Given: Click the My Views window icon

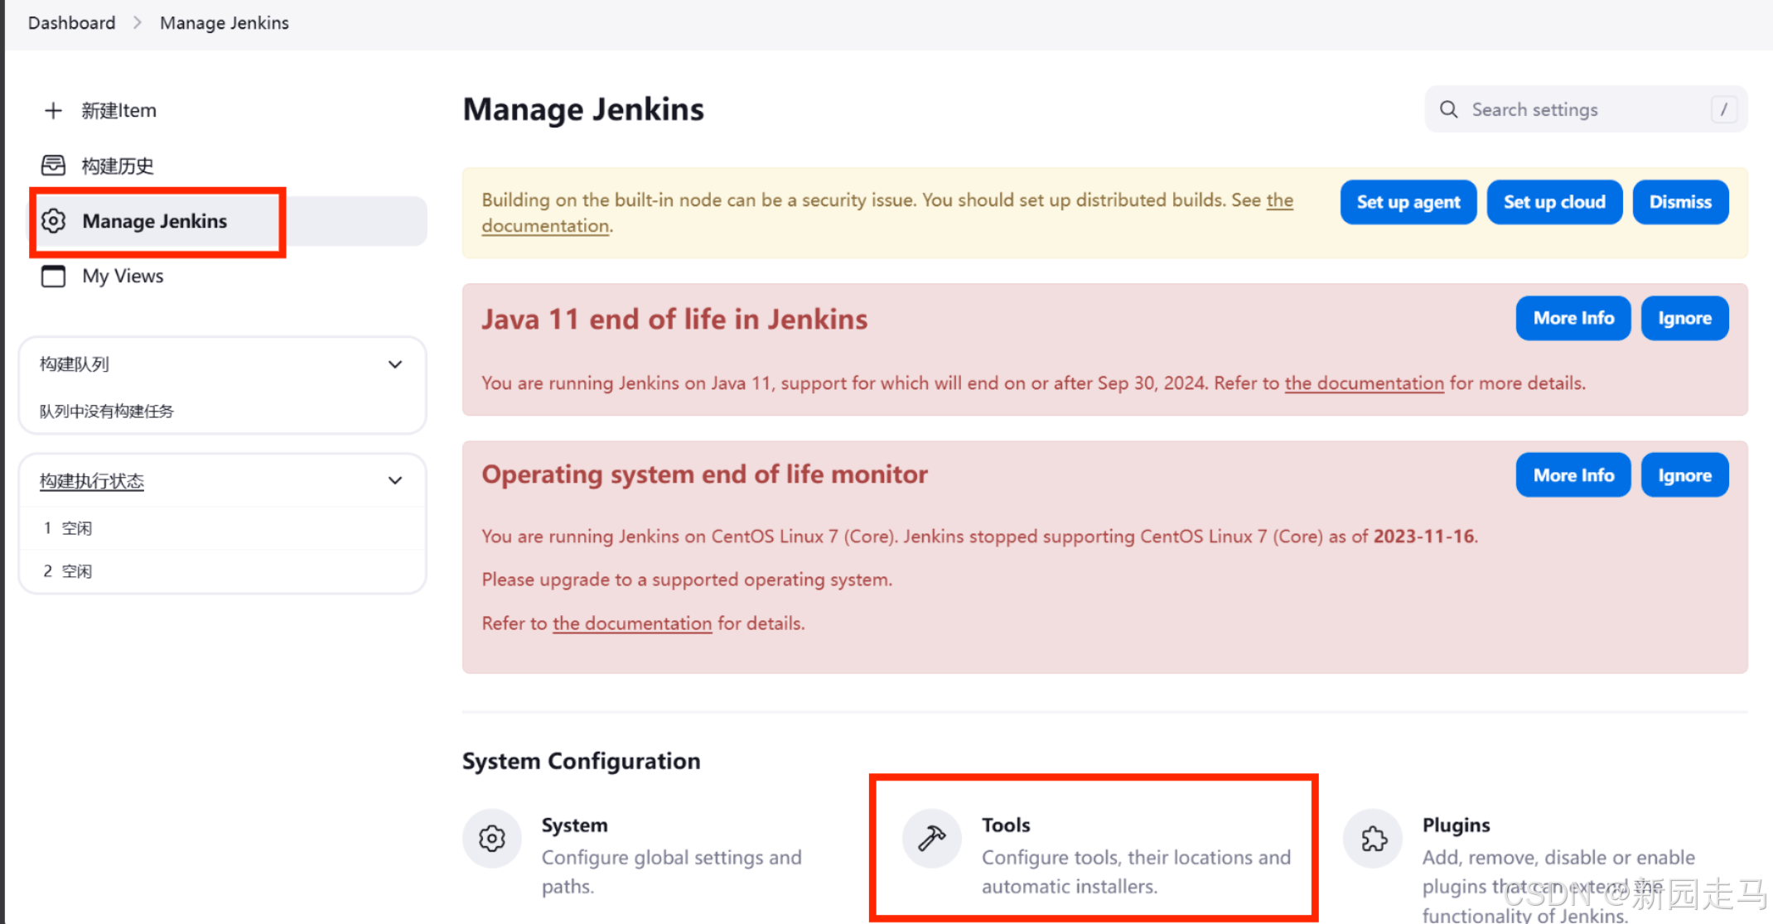Looking at the screenshot, I should (x=53, y=276).
